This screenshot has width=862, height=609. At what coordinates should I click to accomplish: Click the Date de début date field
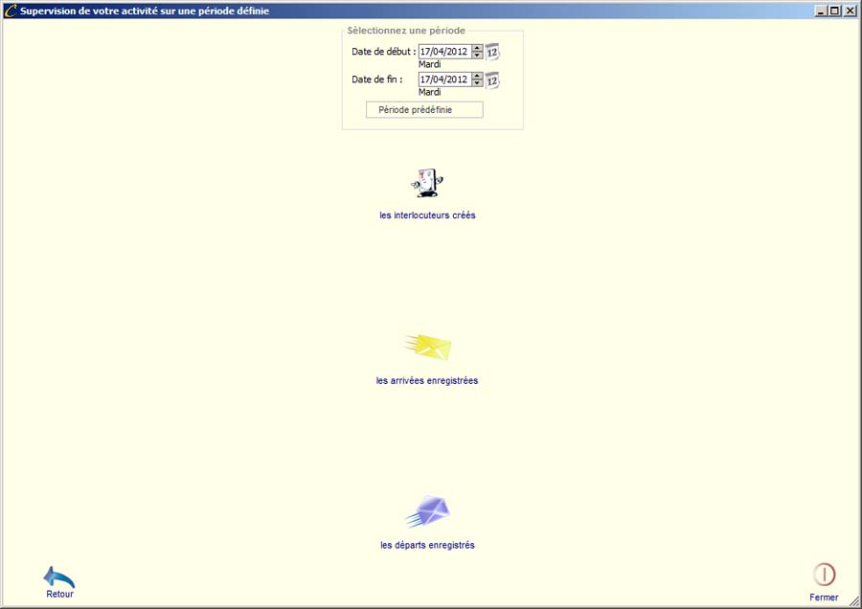pyautogui.click(x=444, y=52)
